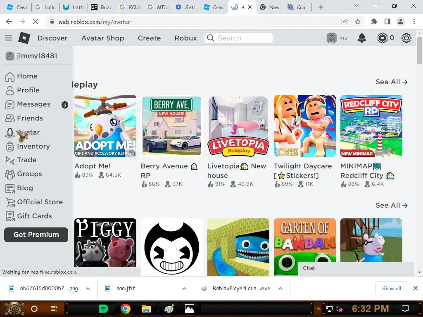The image size is (423, 317).
Task: Open File Explorer from the taskbar
Action: pos(146,309)
